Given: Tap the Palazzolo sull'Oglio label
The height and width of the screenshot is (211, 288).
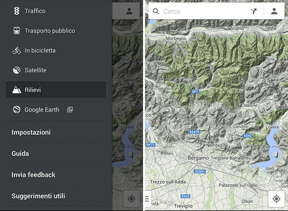Looking at the screenshot, I should pyautogui.click(x=238, y=185).
